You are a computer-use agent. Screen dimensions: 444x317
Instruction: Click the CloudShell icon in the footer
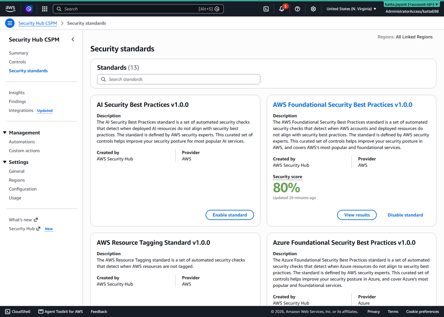coord(8,312)
